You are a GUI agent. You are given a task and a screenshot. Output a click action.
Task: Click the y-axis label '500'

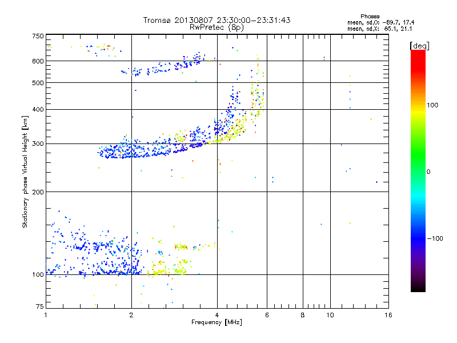pyautogui.click(x=38, y=83)
